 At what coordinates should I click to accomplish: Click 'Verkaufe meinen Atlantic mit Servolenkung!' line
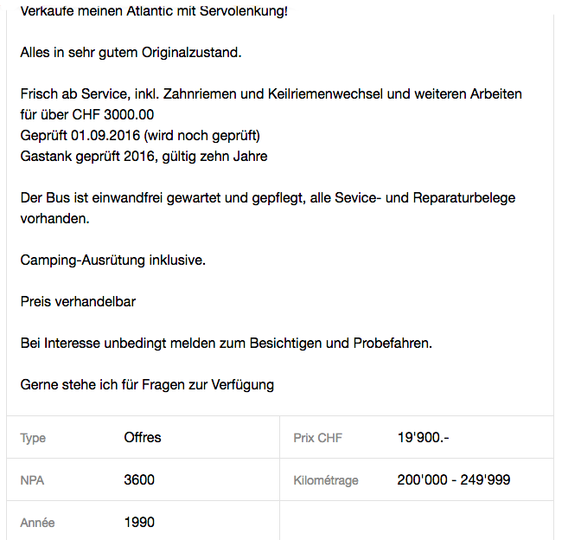point(154,11)
